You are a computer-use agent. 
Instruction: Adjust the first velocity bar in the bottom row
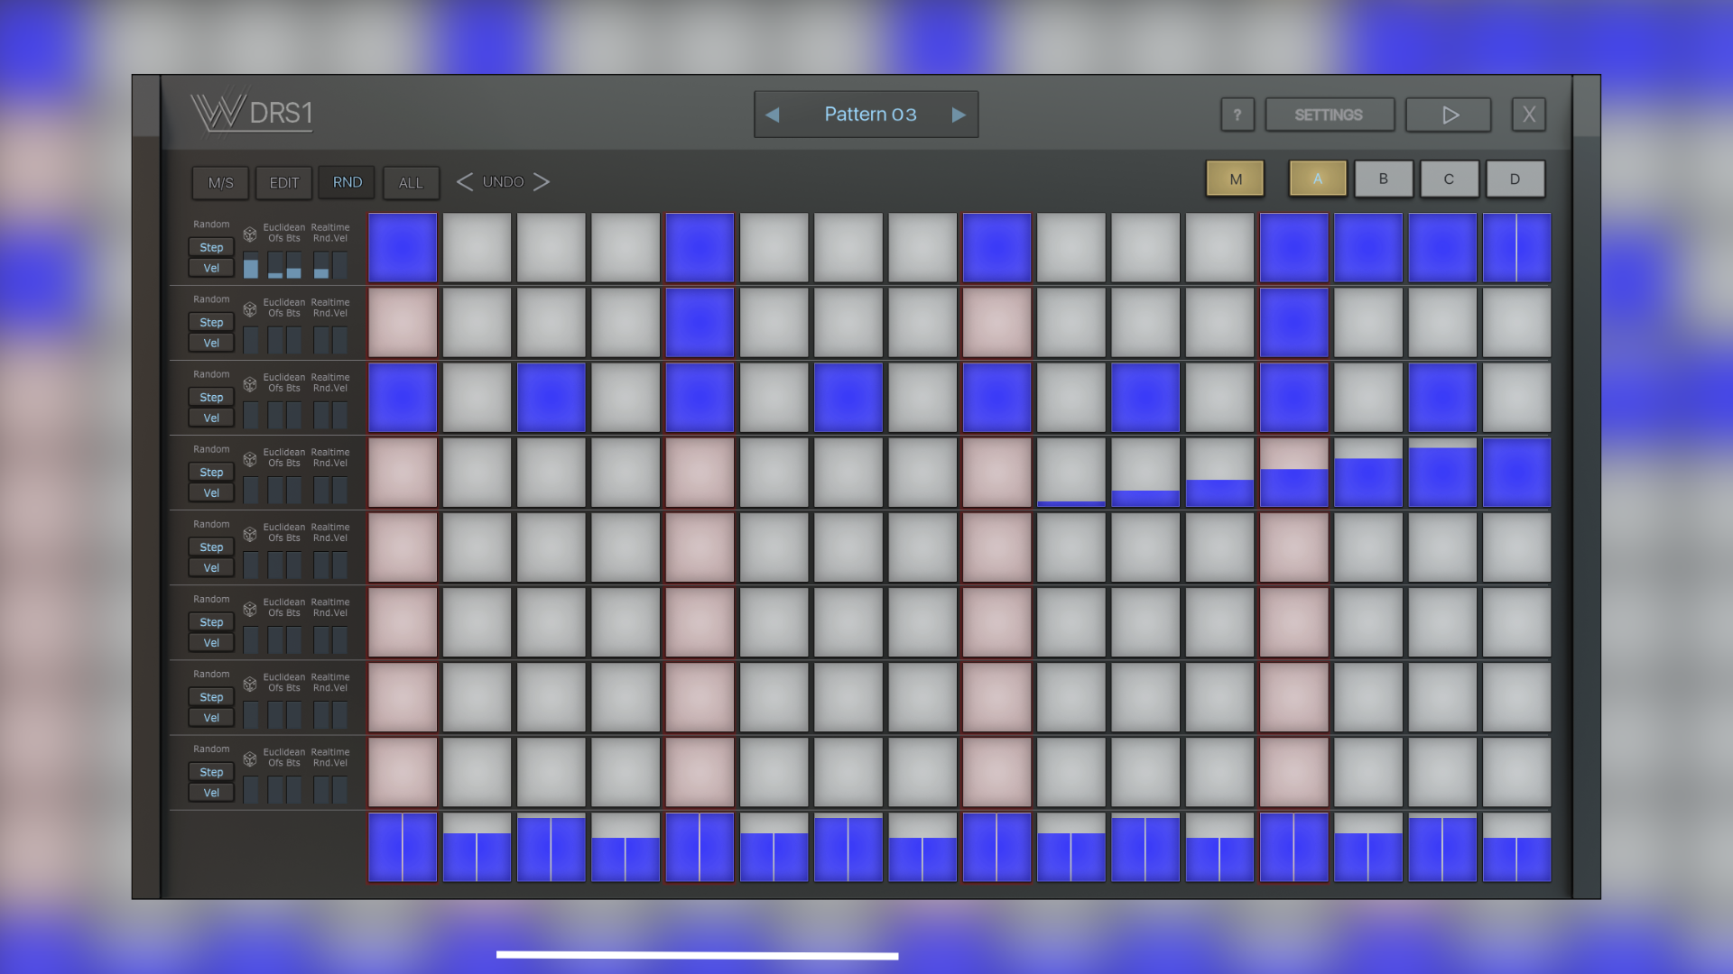click(x=403, y=848)
